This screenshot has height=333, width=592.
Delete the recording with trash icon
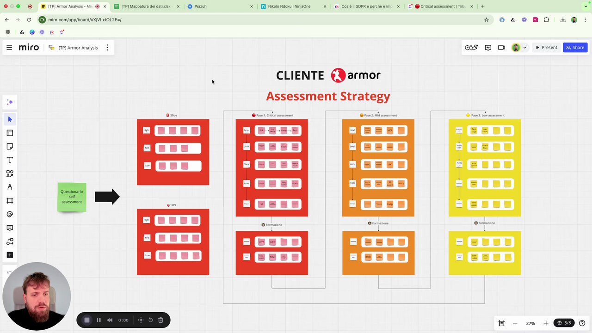(x=160, y=320)
